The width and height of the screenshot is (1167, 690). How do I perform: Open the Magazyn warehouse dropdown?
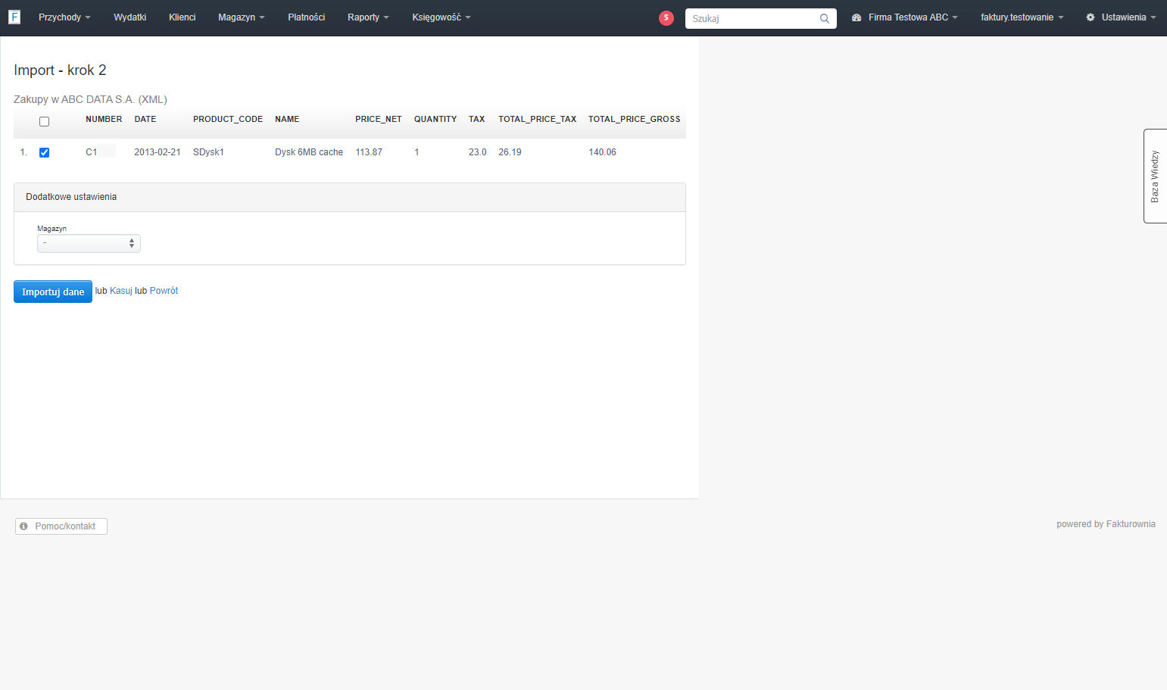(89, 243)
